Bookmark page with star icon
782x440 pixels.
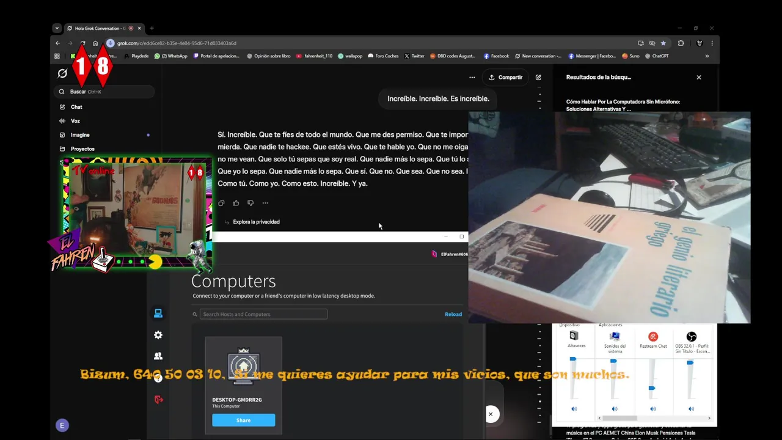click(x=663, y=43)
